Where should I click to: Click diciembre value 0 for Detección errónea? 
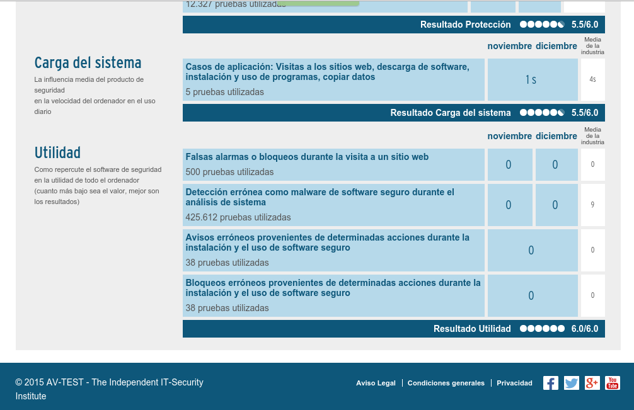[555, 205]
